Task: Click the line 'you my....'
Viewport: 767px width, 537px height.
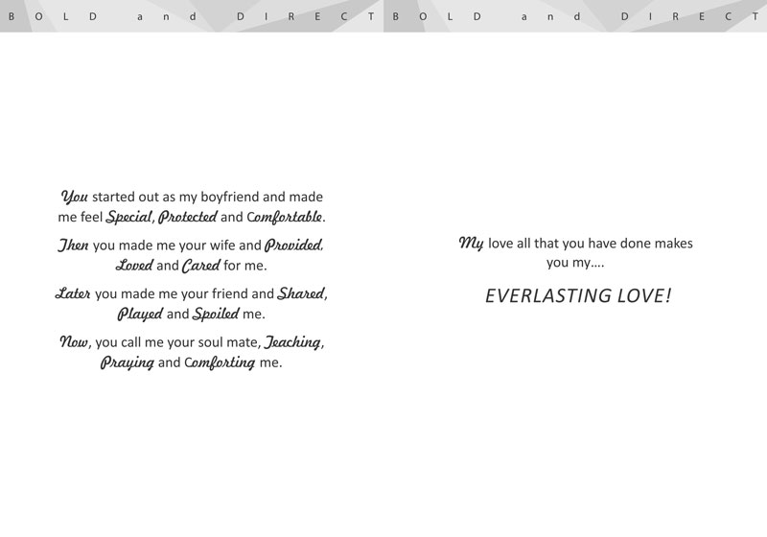Action: pos(575,263)
